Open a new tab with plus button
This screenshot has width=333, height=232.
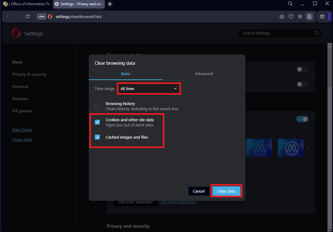(110, 4)
